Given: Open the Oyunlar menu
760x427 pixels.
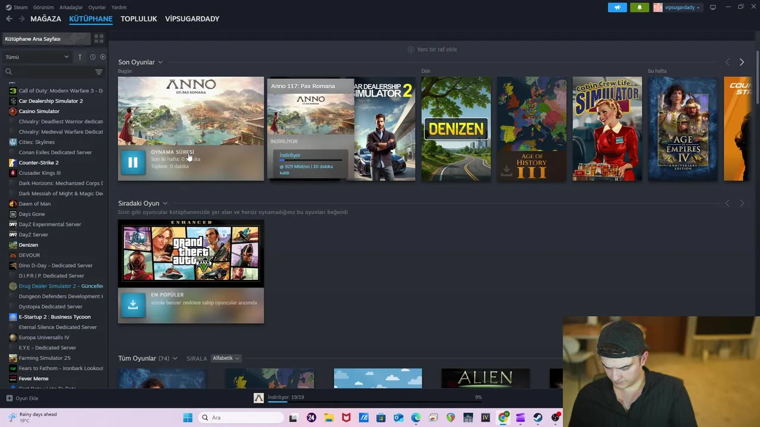Looking at the screenshot, I should (x=97, y=7).
